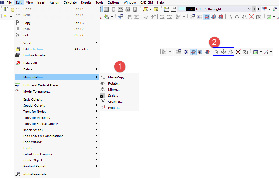Toggle the highlighted XY work plane button
This screenshot has height=179, width=279.
point(193,52)
